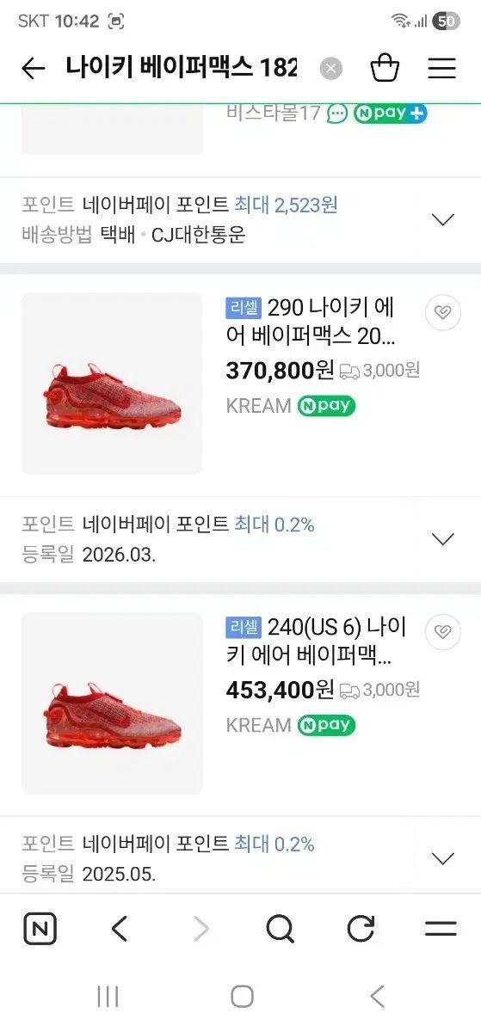Reload page with the refresh icon
Image resolution: width=481 pixels, height=1032 pixels.
coord(361,929)
